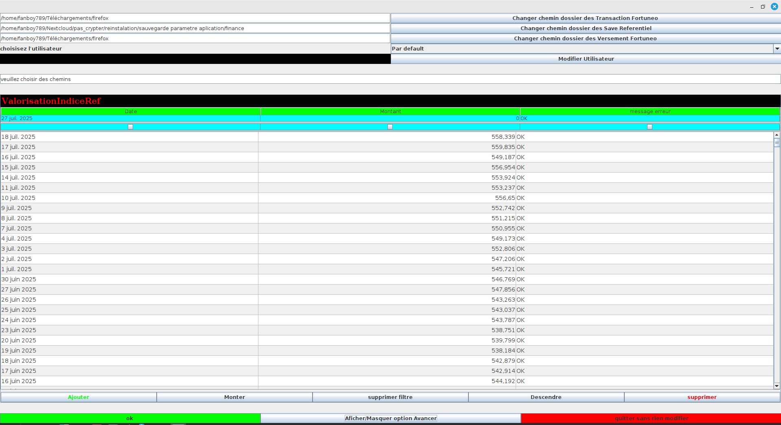Click the scrollbar up arrow
Screen dimensions: 781x425
point(777,135)
